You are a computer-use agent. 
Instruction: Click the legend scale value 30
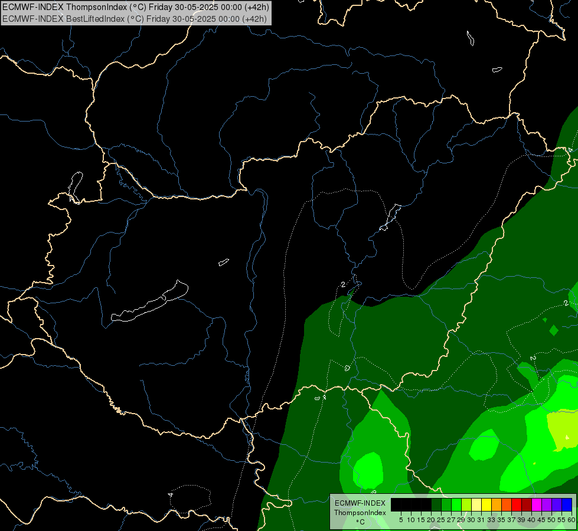click(471, 520)
